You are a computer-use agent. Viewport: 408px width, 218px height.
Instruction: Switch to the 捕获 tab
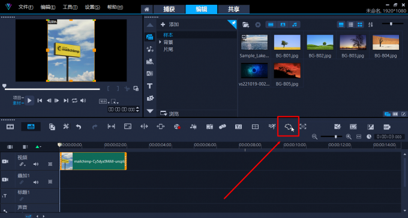[x=169, y=10]
